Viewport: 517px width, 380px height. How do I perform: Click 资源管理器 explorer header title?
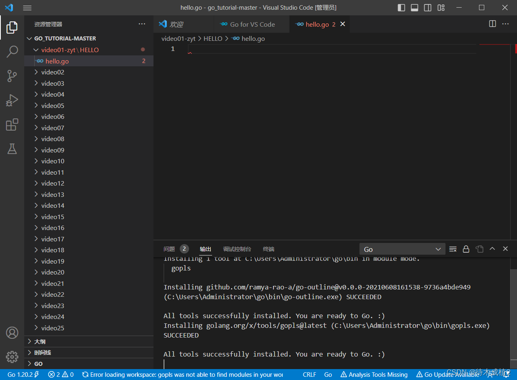point(48,24)
